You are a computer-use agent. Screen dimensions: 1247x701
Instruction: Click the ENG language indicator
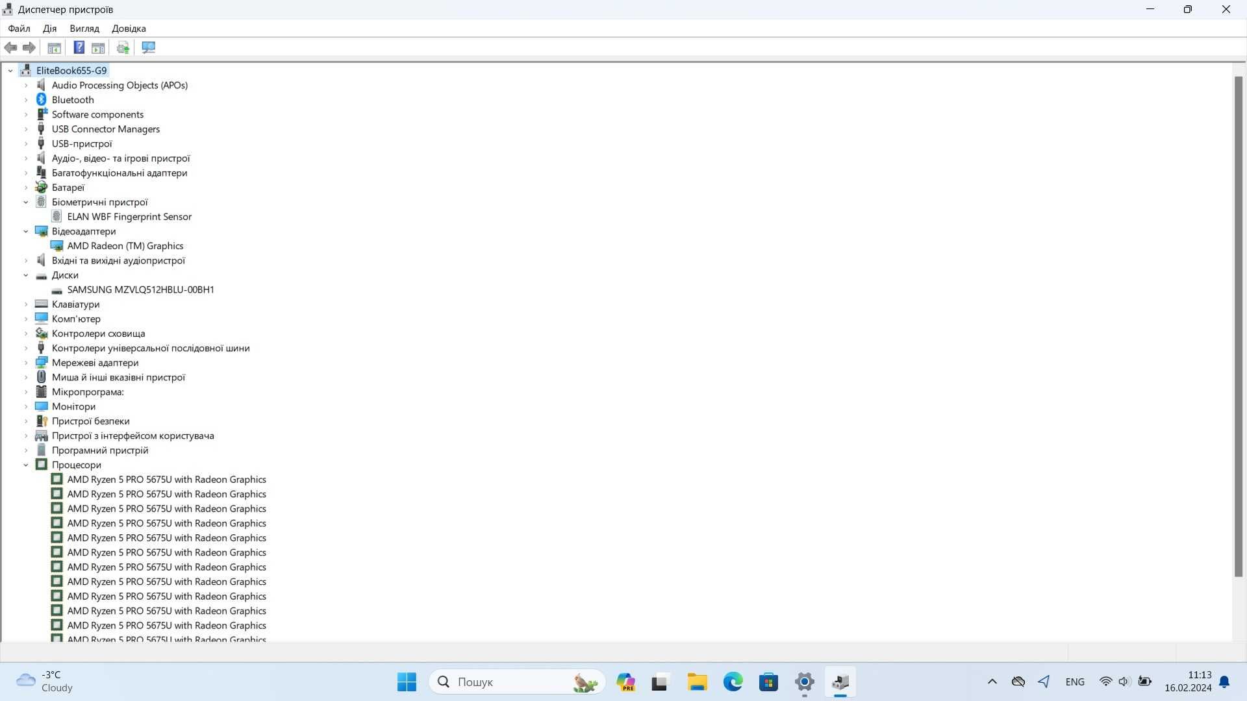1075,682
